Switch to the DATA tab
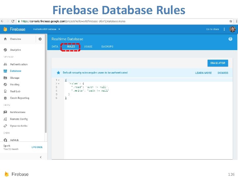 coord(55,46)
